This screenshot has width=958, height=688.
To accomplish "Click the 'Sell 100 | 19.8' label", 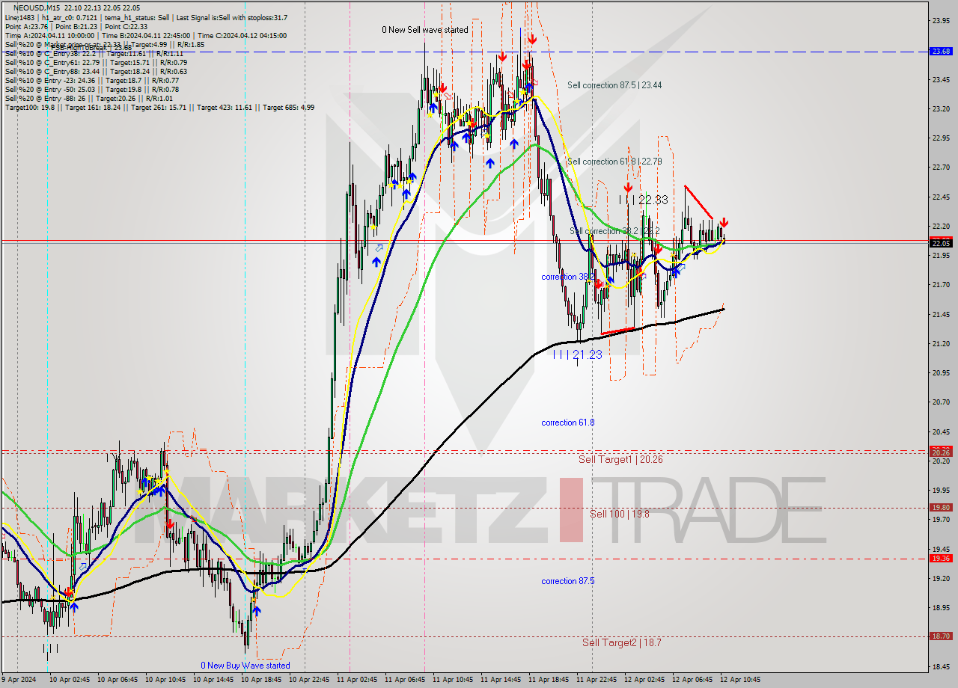I will pyautogui.click(x=620, y=514).
